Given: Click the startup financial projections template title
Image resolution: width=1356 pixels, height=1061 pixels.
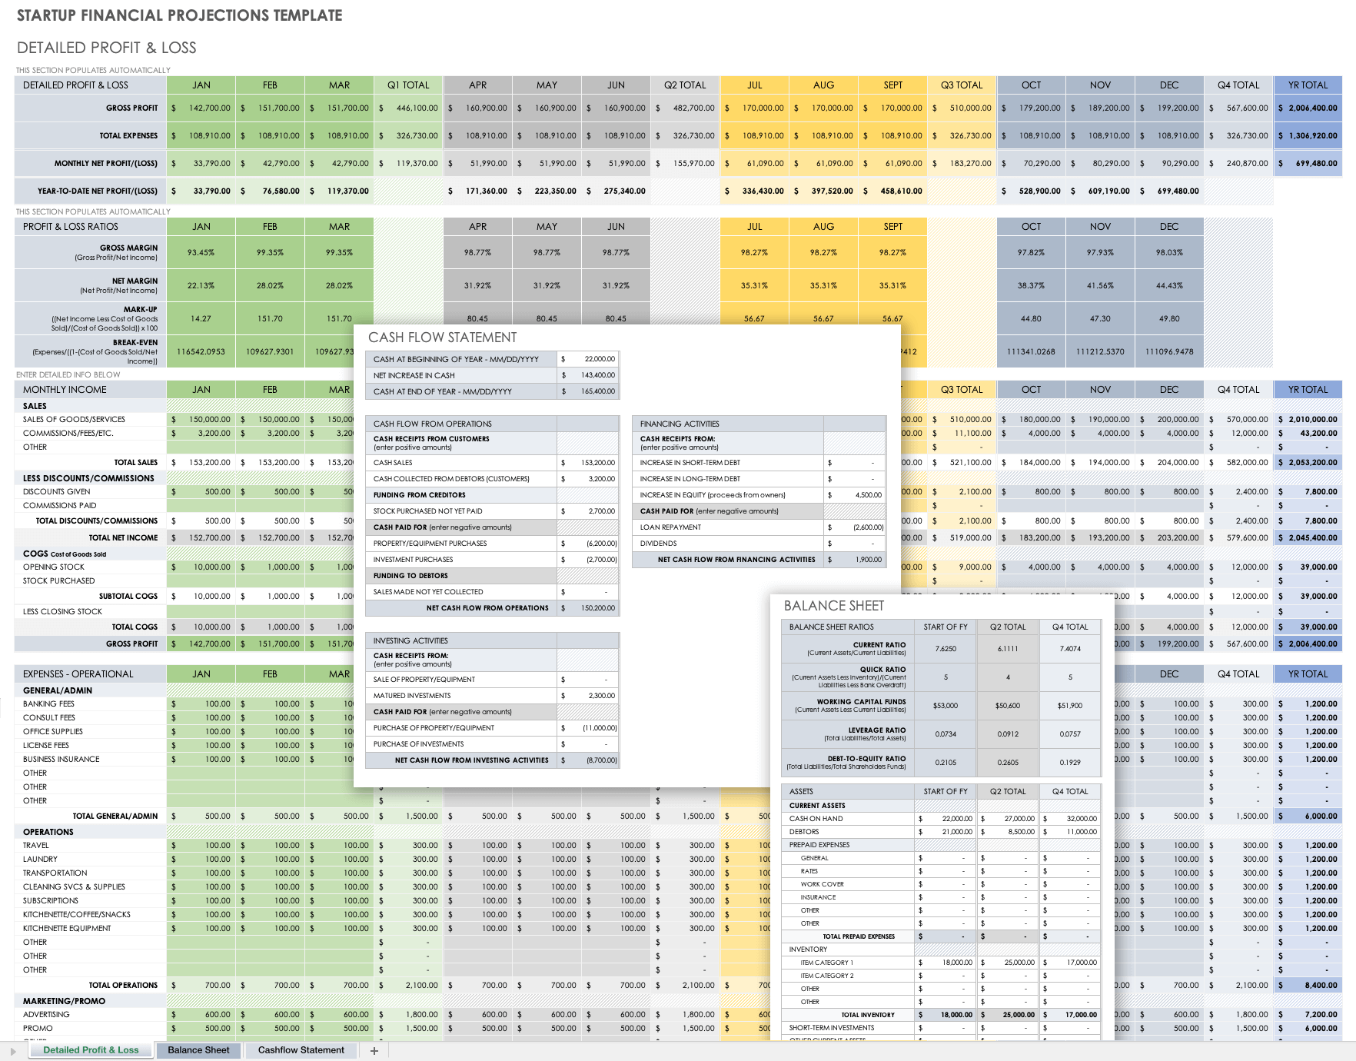Looking at the screenshot, I should point(179,15).
